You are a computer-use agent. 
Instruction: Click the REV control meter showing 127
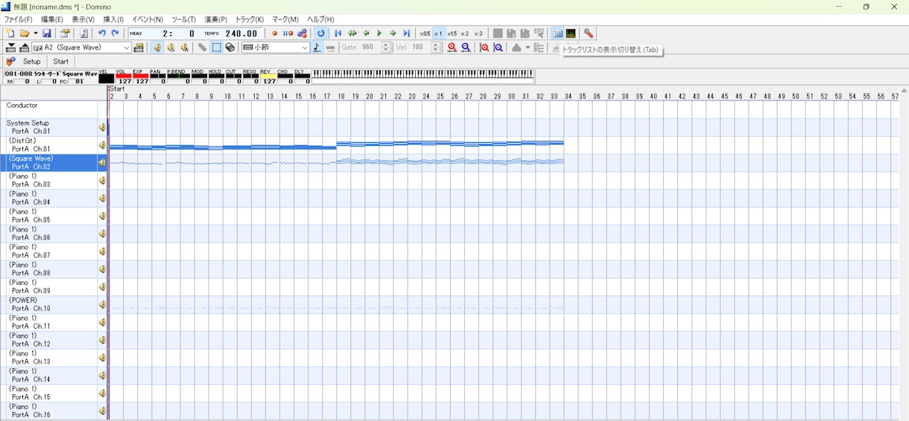pos(267,77)
